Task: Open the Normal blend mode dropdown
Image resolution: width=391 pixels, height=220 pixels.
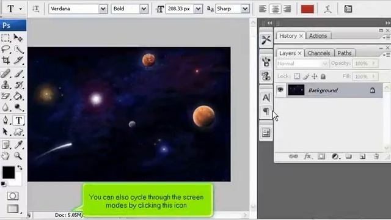Action: point(302,64)
